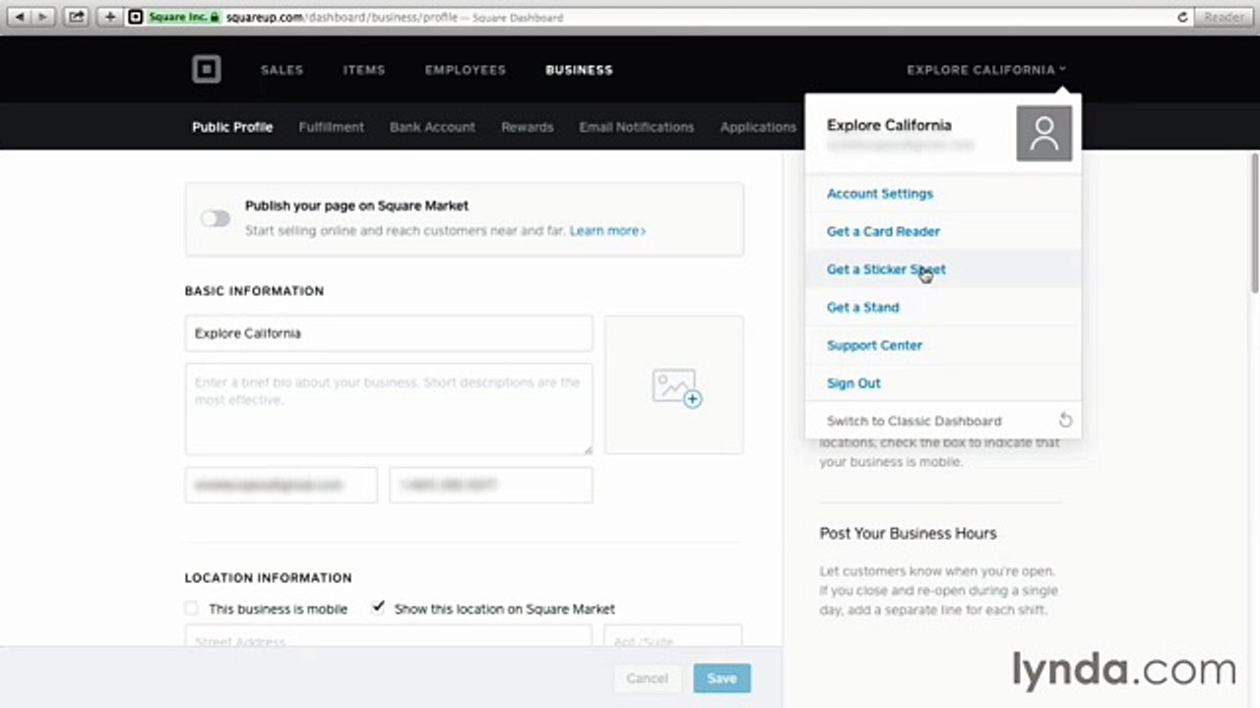Click the add business photo placeholder
The height and width of the screenshot is (708, 1260).
click(674, 384)
